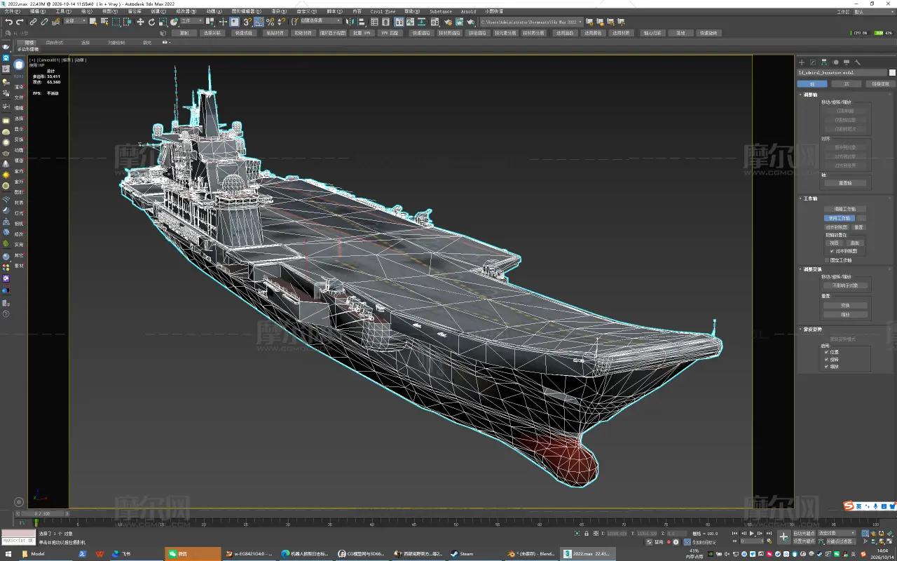
Task: Click the Redo arrow icon
Action: coord(20,22)
